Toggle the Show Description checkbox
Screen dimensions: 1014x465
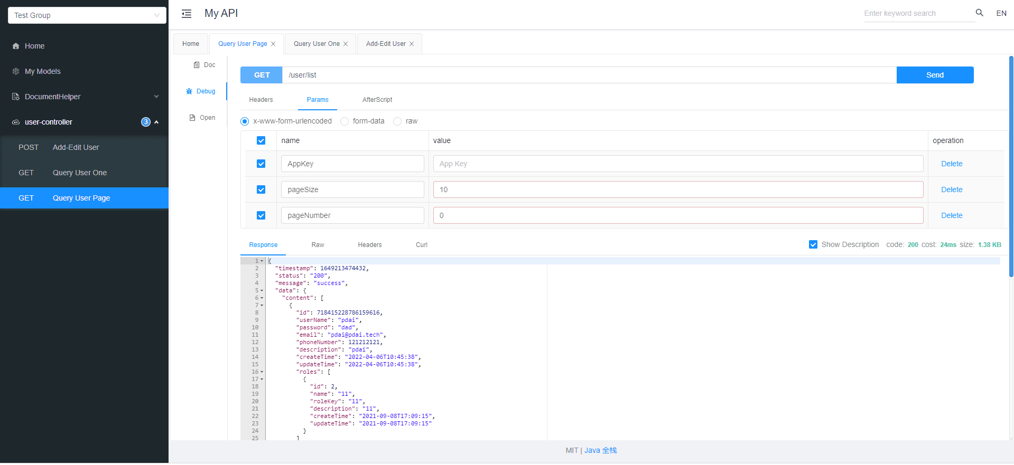[x=813, y=244]
